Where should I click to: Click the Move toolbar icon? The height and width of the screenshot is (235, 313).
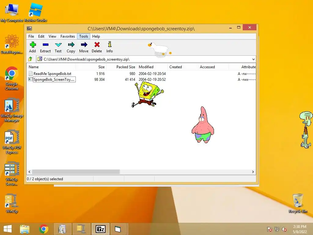click(84, 47)
